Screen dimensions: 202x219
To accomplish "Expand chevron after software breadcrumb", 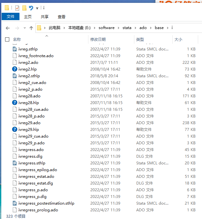I will coord(118,28).
